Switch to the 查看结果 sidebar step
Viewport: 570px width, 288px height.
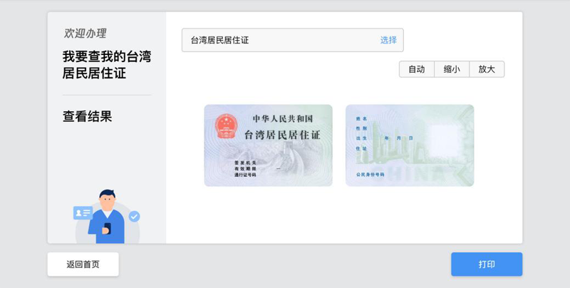coord(88,116)
